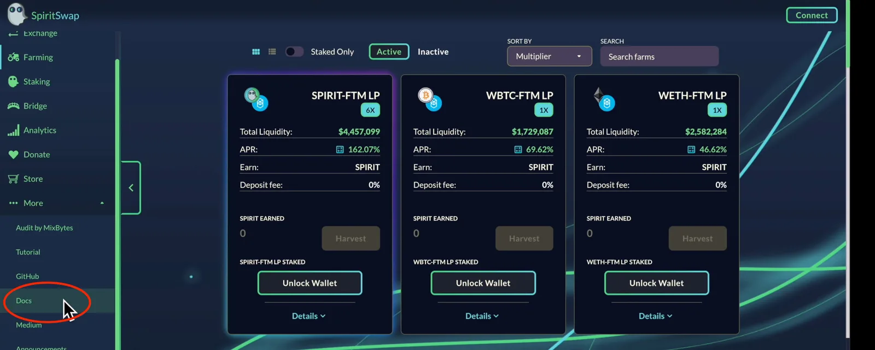
Task: Click the 1X badge on WBTC-FTM LP
Action: (544, 110)
